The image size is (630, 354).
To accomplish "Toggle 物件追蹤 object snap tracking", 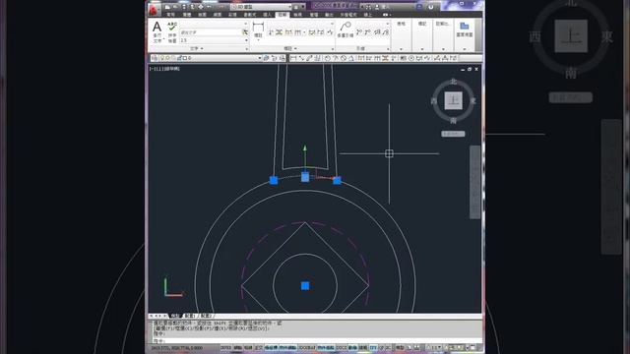I will 326,347.
